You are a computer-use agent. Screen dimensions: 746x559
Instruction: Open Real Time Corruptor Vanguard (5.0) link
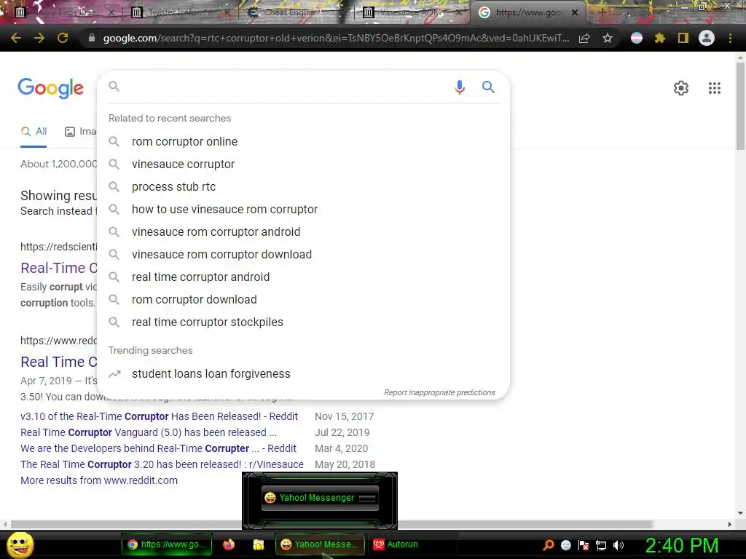coord(149,432)
